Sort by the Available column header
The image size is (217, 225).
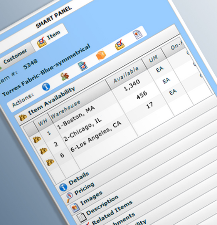click(x=126, y=75)
